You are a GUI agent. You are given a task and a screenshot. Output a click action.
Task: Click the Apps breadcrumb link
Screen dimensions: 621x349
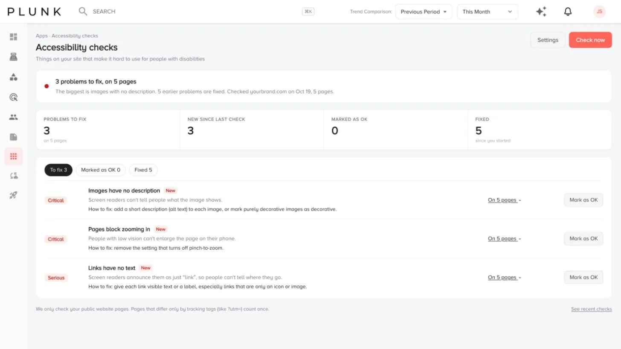(x=42, y=36)
